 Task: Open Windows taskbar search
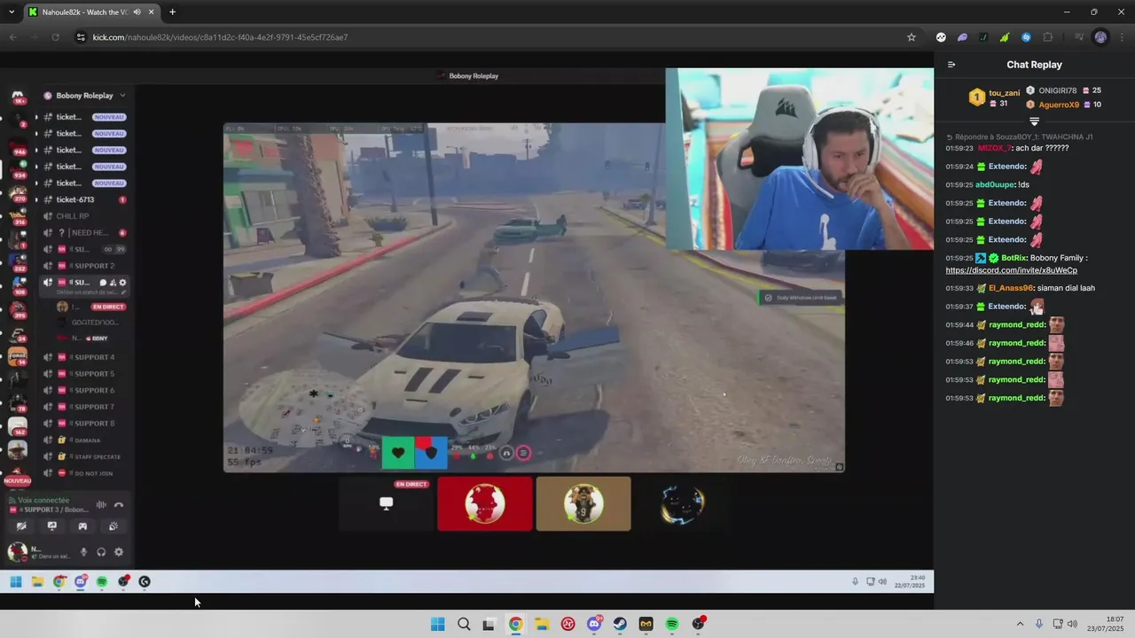coord(464,624)
